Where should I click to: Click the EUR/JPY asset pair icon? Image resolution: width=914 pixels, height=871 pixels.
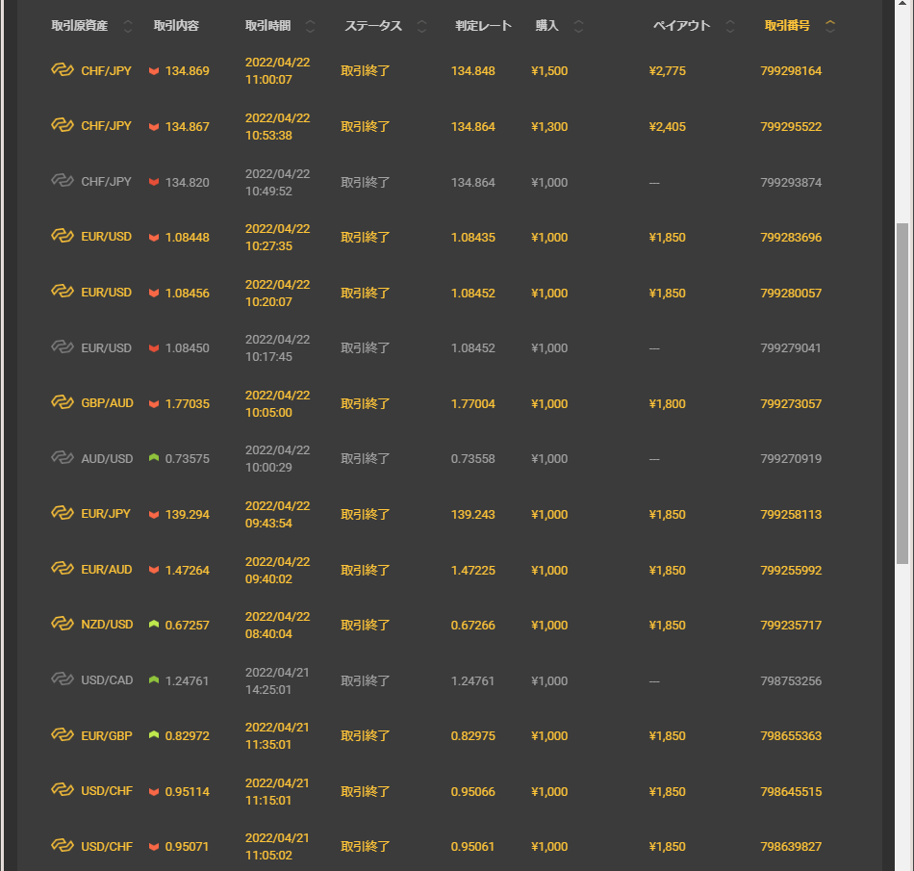coord(63,514)
